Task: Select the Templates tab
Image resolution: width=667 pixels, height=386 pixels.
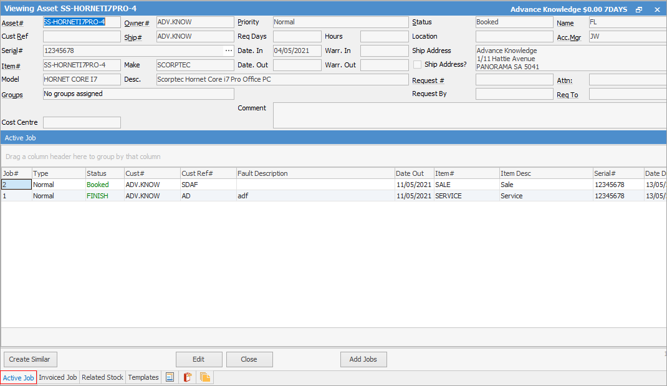Action: [x=143, y=377]
